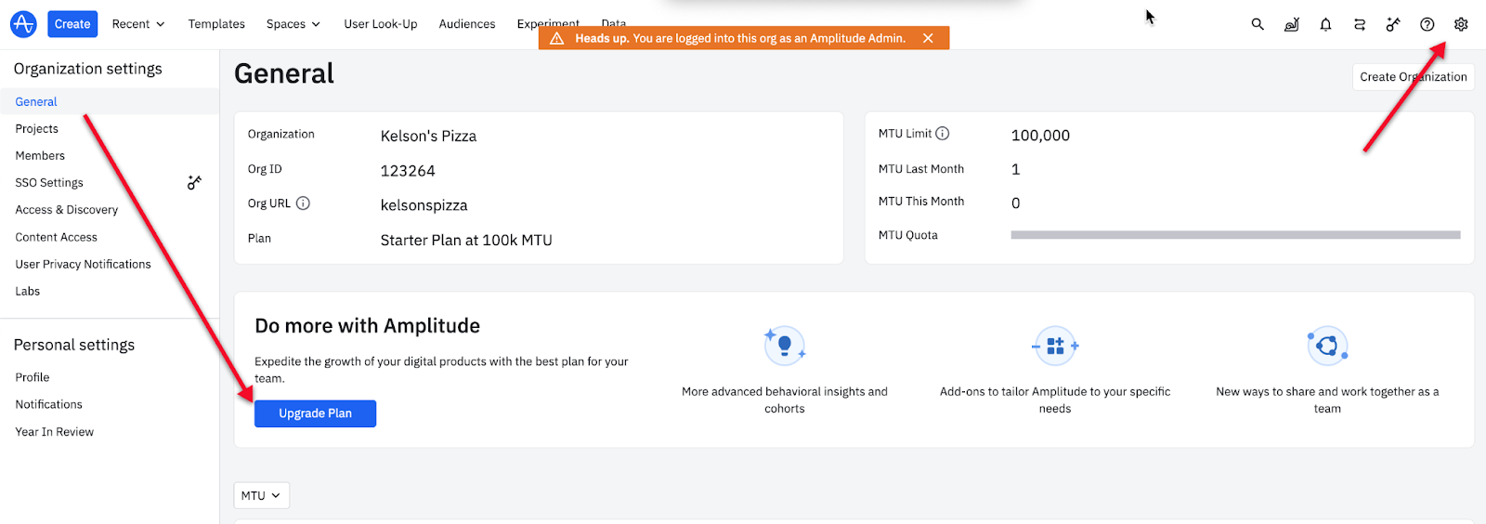Open the notifications bell icon
Image resolution: width=1486 pixels, height=524 pixels.
(1325, 24)
